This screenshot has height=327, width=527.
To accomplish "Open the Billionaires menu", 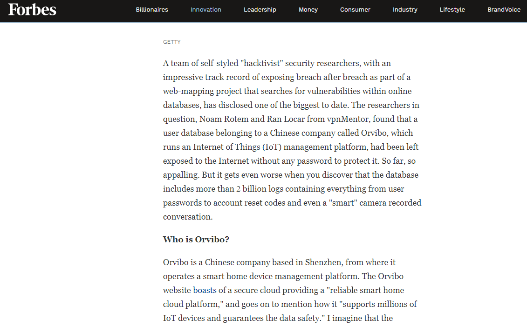I will (x=152, y=10).
